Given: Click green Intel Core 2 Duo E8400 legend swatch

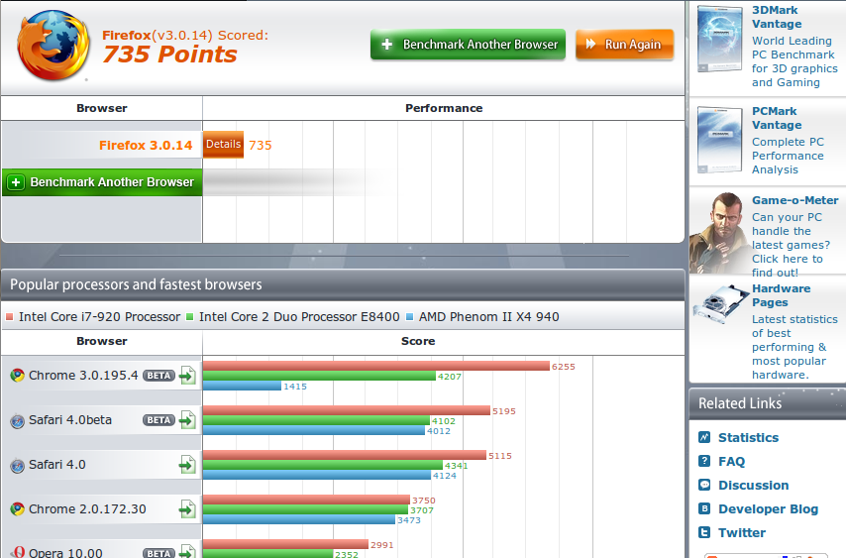Looking at the screenshot, I should coord(189,317).
